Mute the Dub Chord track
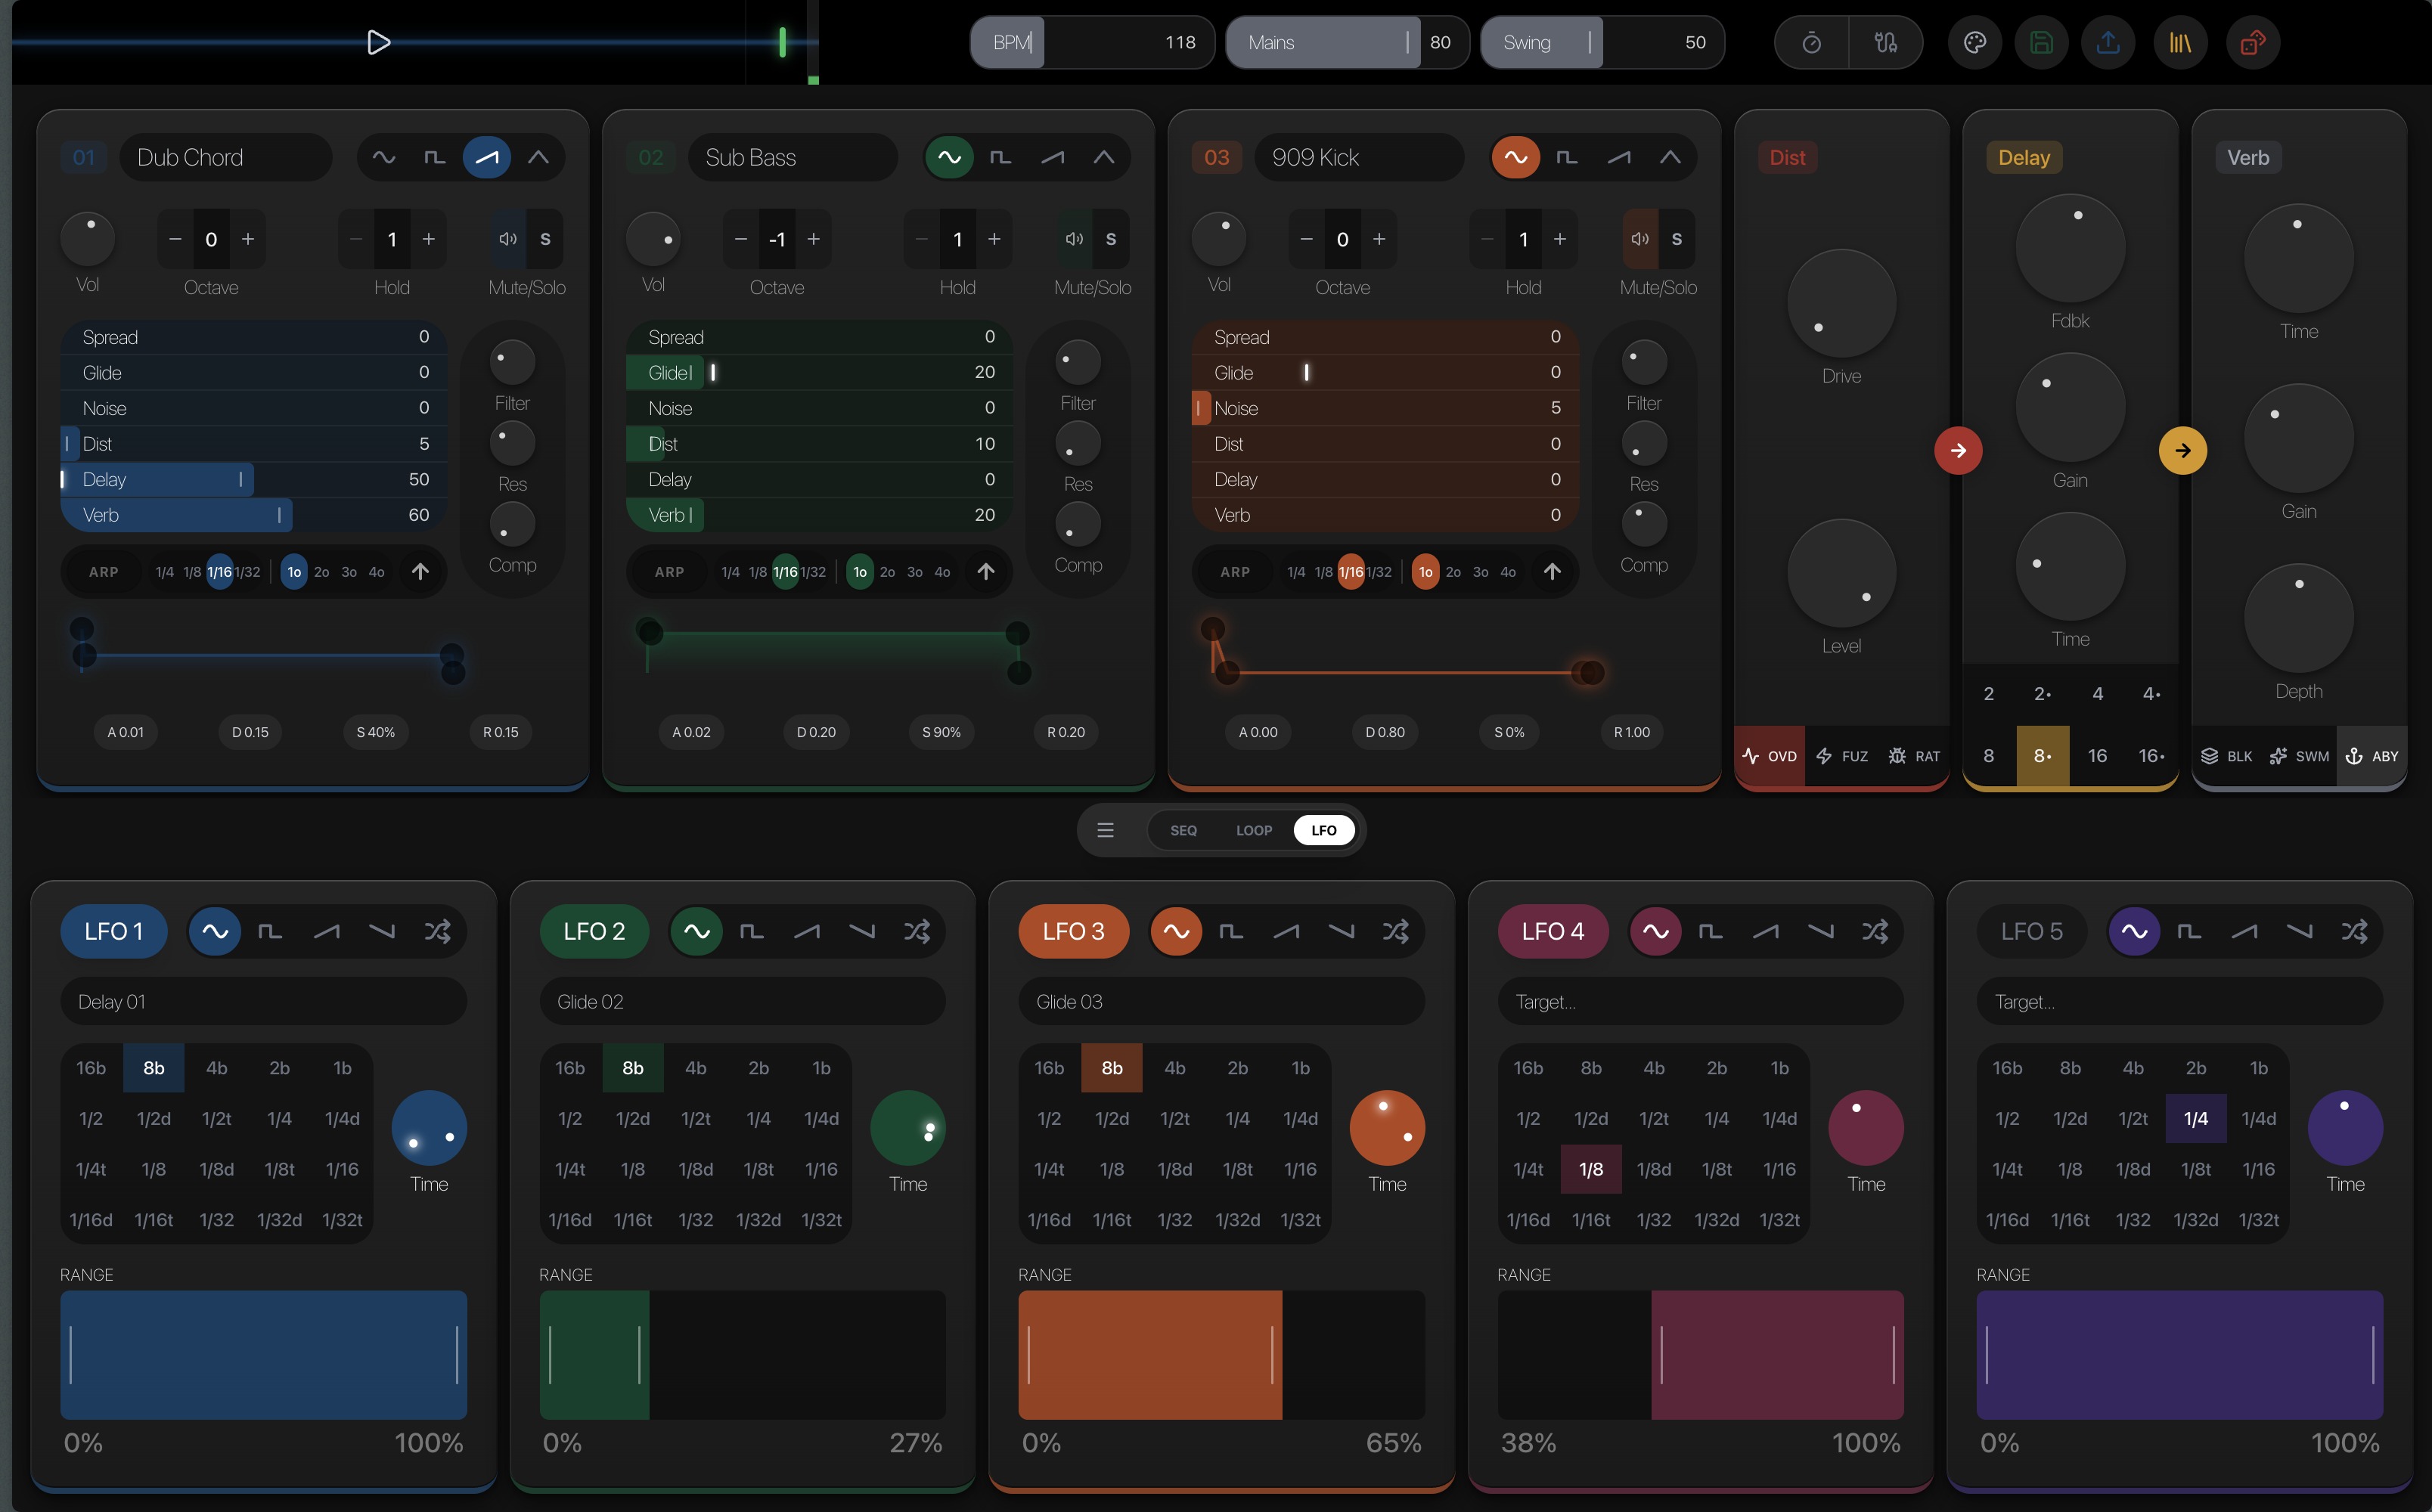The height and width of the screenshot is (1512, 2432). (508, 239)
